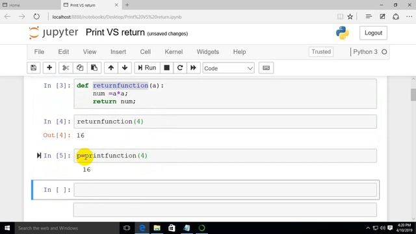The height and width of the screenshot is (234, 416).
Task: Click the localhost address bar
Action: click(191, 17)
